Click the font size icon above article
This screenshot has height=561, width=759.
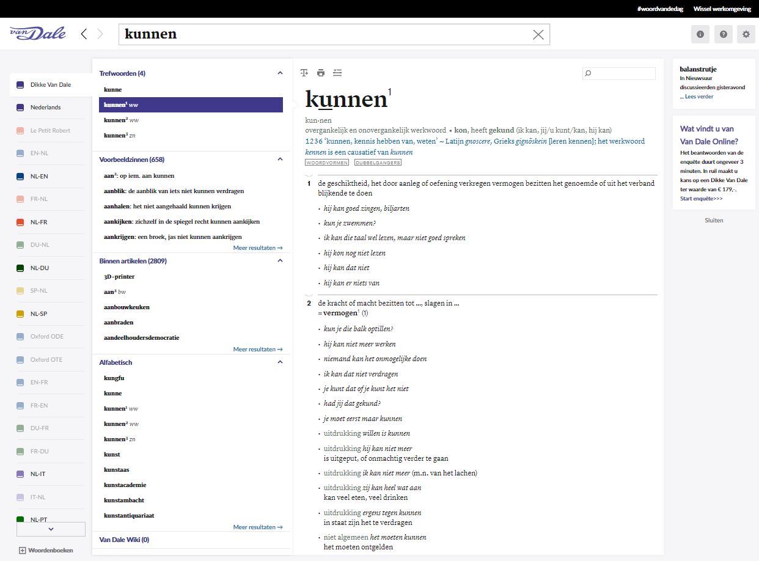(304, 73)
